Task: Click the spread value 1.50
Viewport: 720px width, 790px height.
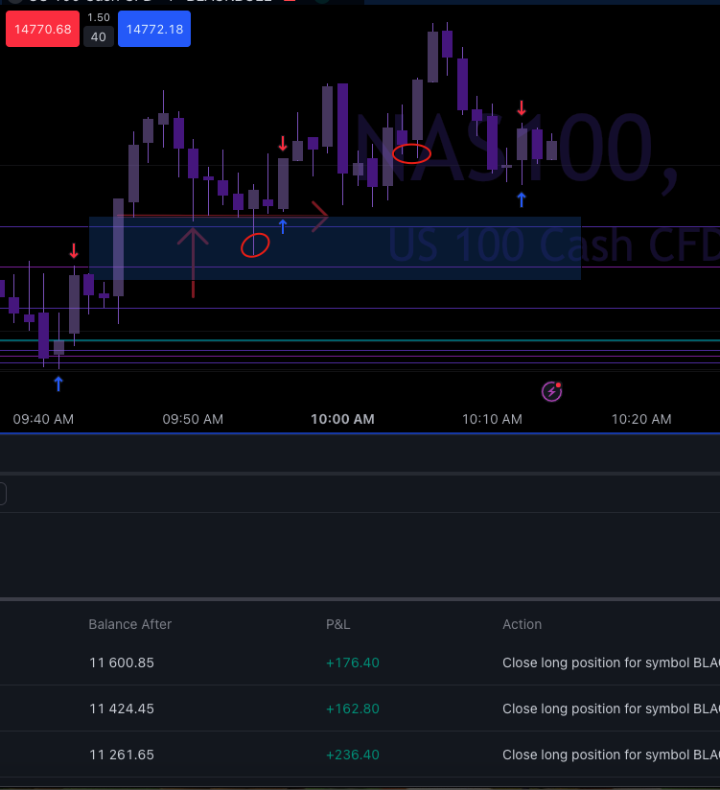Action: 98,17
